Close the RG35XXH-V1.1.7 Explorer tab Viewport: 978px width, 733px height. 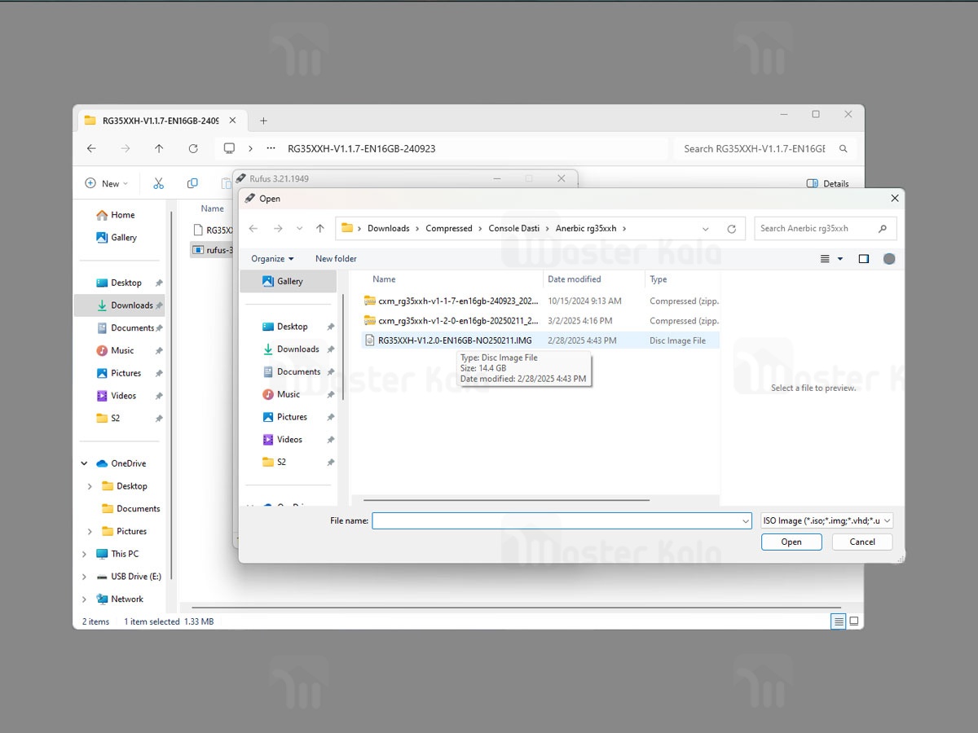[x=232, y=121]
